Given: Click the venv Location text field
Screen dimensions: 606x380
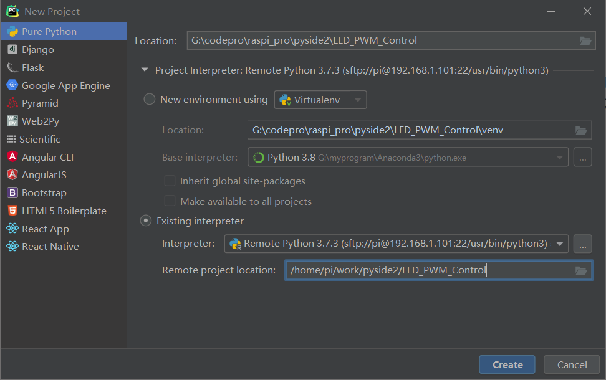Looking at the screenshot, I should (420, 130).
